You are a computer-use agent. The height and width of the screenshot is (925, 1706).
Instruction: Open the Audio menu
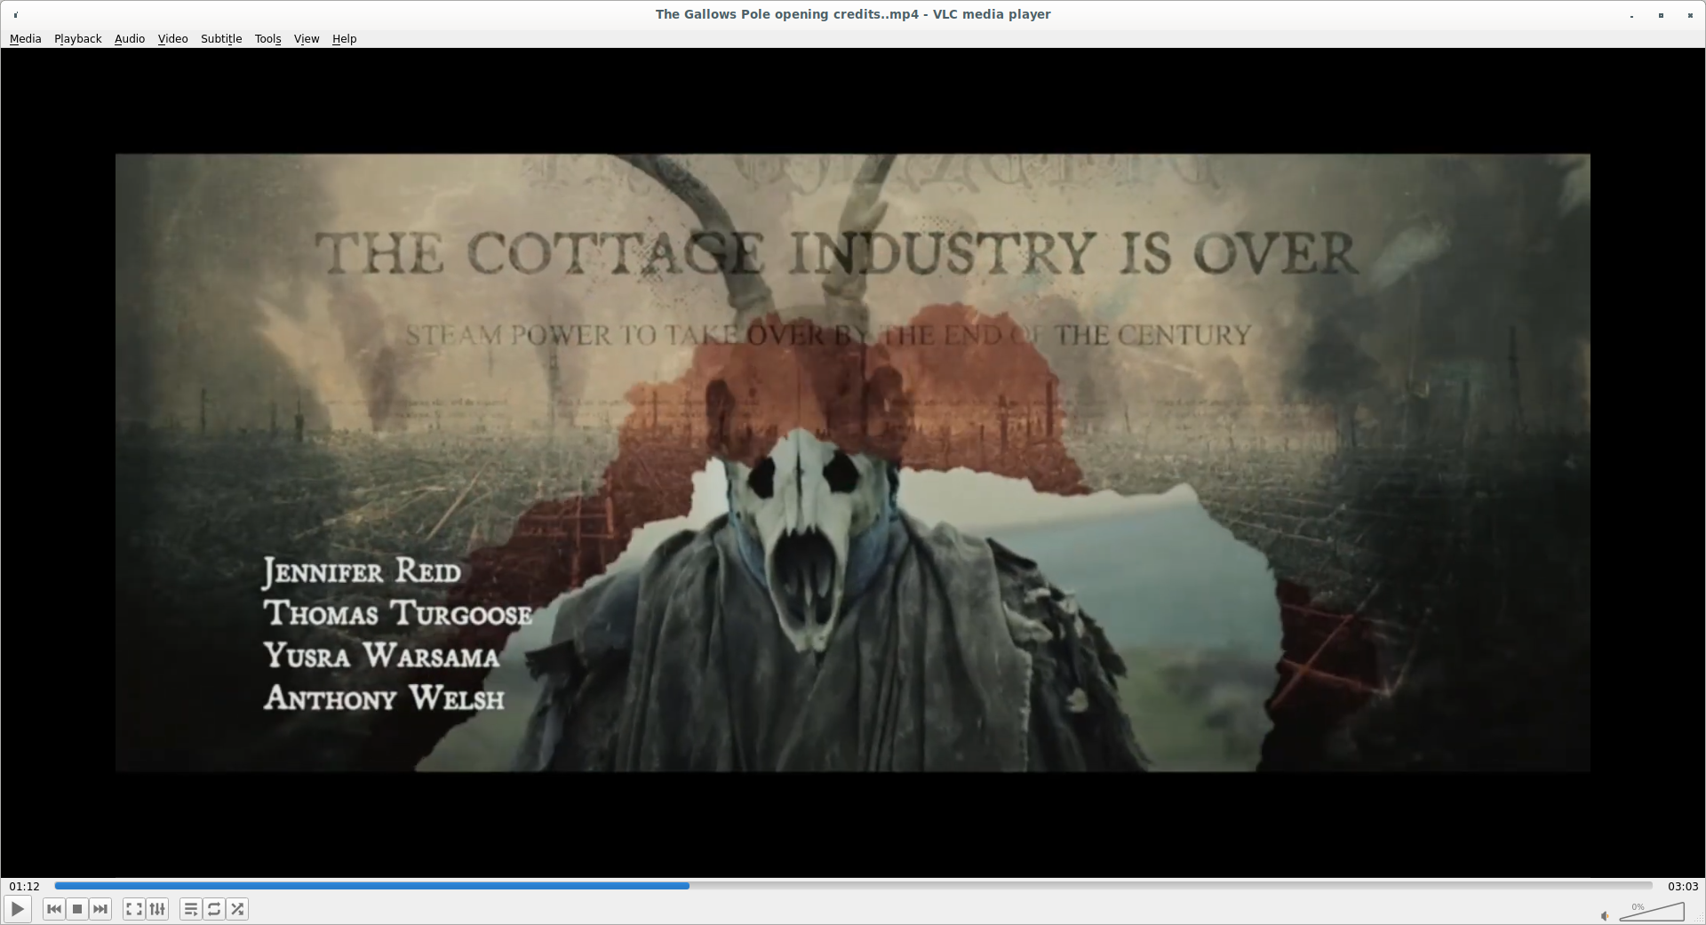point(130,39)
